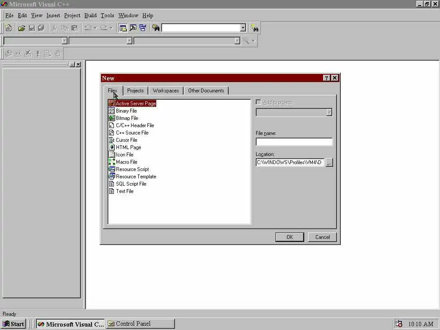Click the system tray scheduler icon
This screenshot has height=330, width=440.
[x=399, y=324]
